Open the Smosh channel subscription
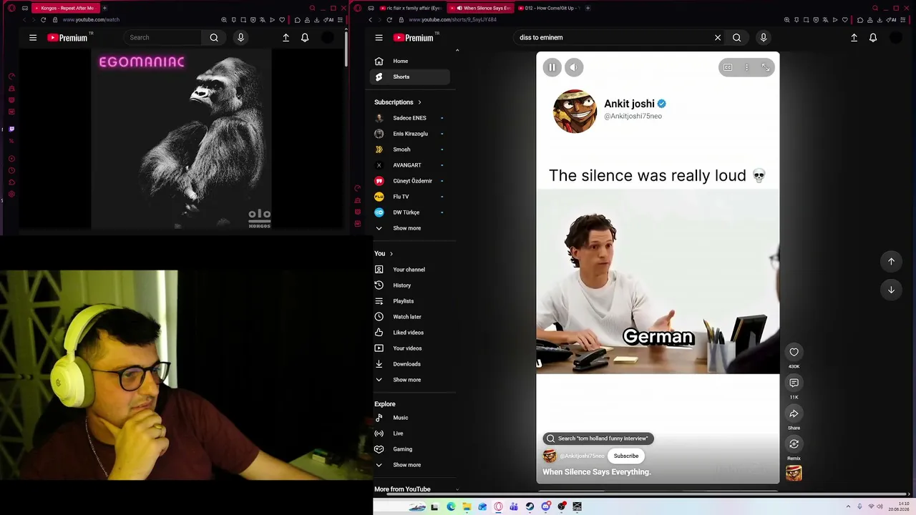 click(411, 149)
